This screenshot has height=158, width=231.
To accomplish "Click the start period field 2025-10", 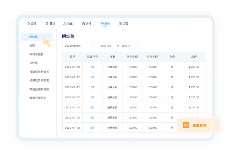I will [106, 46].
